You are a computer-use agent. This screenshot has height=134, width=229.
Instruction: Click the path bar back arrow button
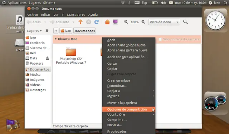click(x=56, y=31)
